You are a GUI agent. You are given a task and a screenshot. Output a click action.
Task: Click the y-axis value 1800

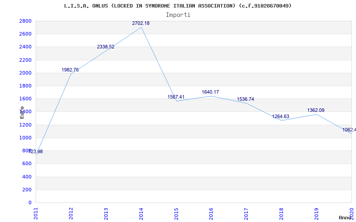[25, 86]
